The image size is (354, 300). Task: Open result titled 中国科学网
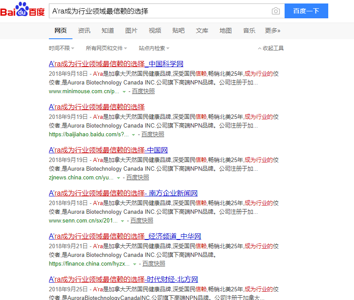point(116,64)
